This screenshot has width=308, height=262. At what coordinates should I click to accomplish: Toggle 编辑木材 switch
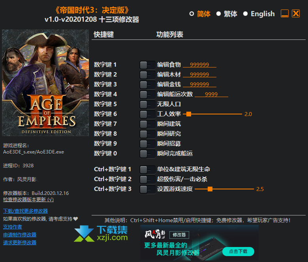pos(147,75)
